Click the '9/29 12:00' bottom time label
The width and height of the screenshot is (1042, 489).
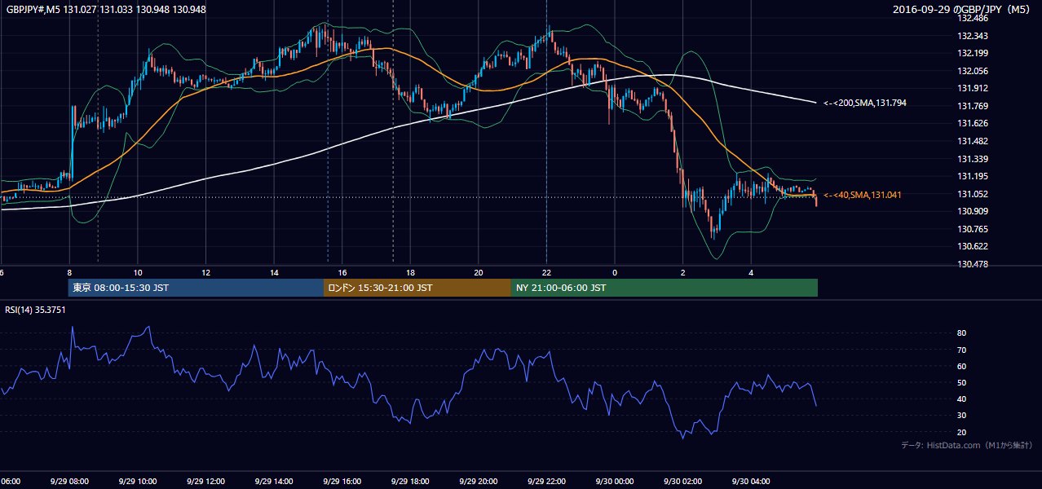click(205, 481)
